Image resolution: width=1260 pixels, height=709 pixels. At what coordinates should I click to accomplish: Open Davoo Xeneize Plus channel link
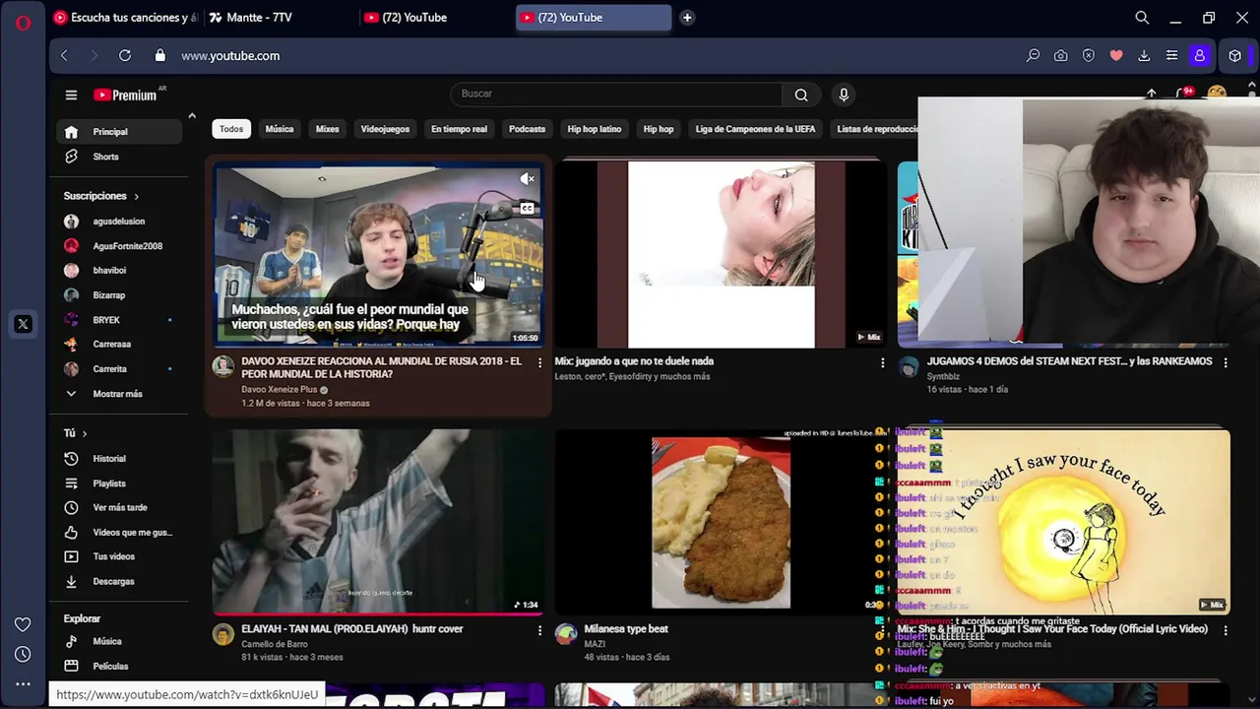(x=279, y=390)
